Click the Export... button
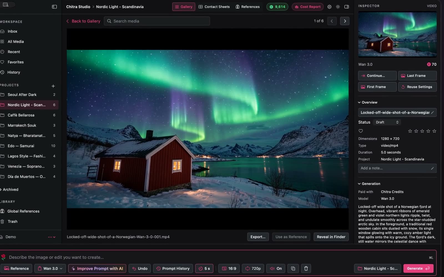 [x=258, y=237]
